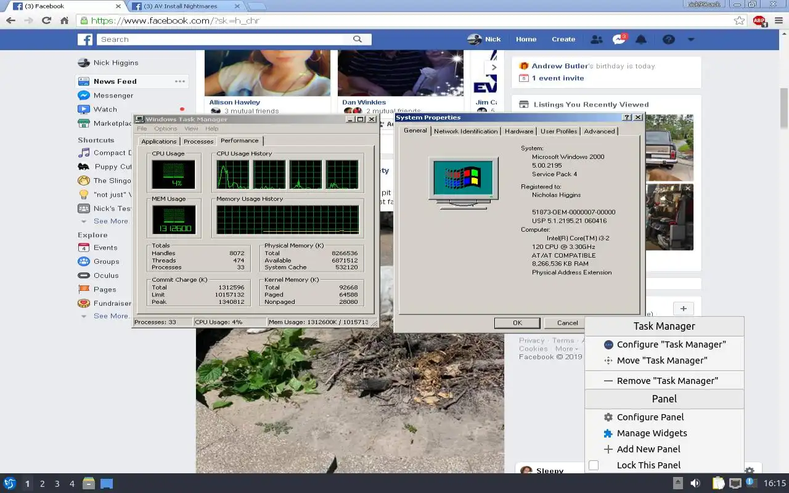Open View menu in Task Manager
Image resolution: width=789 pixels, height=493 pixels.
(x=191, y=129)
